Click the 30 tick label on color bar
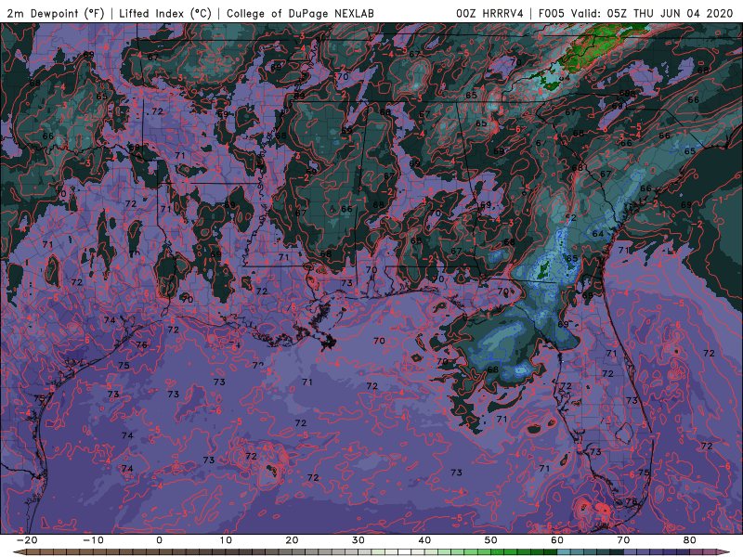The width and height of the screenshot is (743, 557). pyautogui.click(x=358, y=540)
